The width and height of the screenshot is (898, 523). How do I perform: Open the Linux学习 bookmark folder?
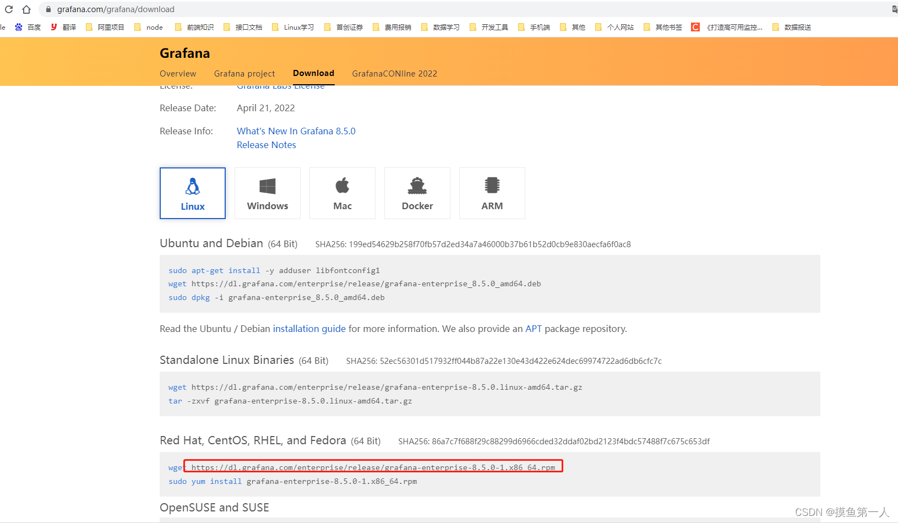click(293, 27)
